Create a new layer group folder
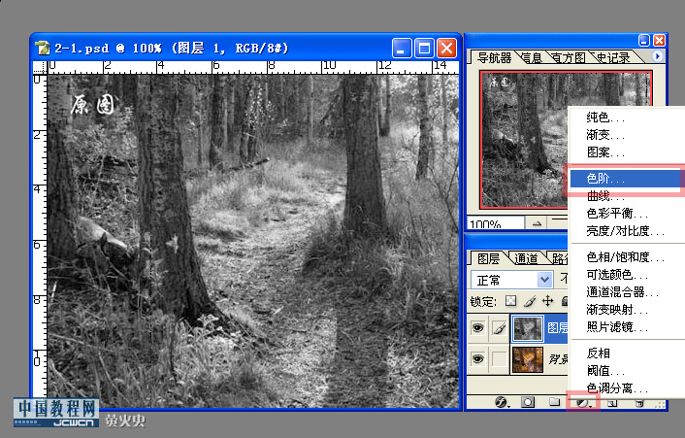The height and width of the screenshot is (438, 685). pos(554,402)
